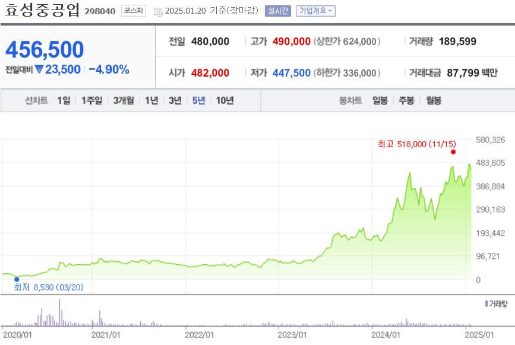Click the 코스피 market badge
515x345 pixels.
[x=133, y=11]
